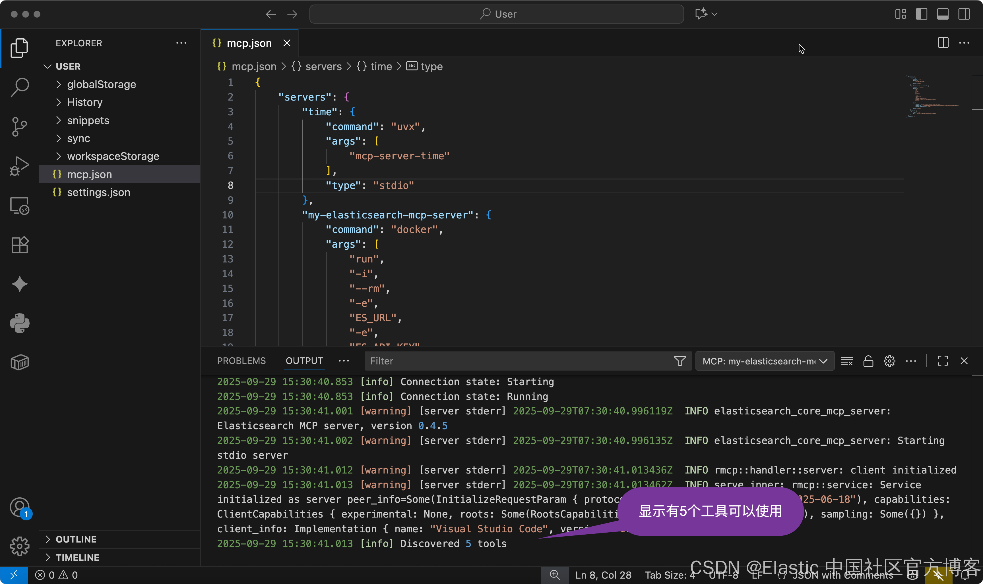
Task: Open the Extensions view
Action: (x=19, y=245)
